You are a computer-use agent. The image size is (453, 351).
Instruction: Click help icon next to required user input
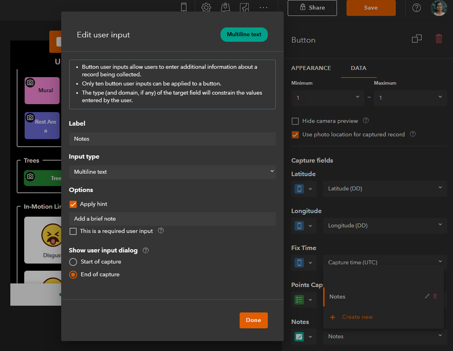click(161, 231)
